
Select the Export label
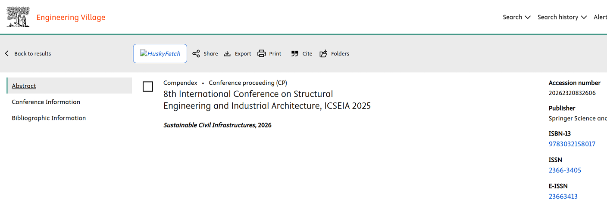pyautogui.click(x=243, y=54)
